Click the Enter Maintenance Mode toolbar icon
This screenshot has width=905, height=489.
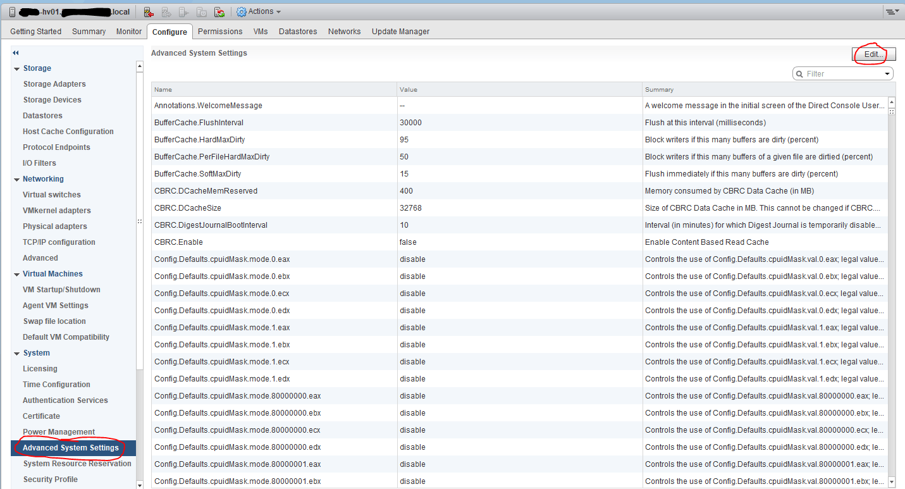click(149, 12)
